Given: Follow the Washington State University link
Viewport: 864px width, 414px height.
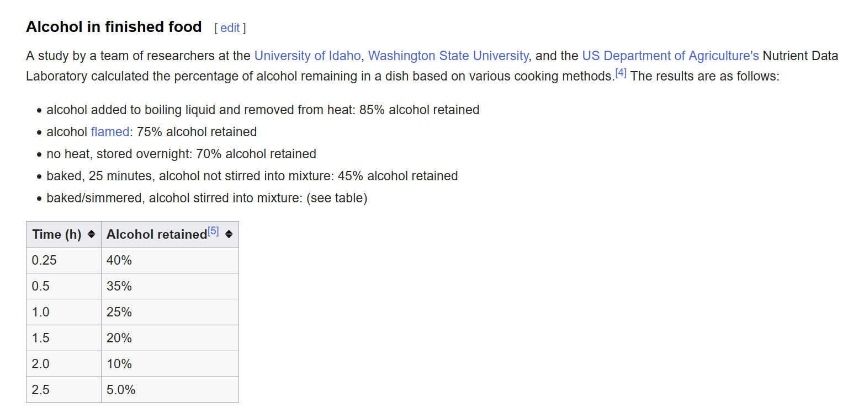Looking at the screenshot, I should 448,56.
